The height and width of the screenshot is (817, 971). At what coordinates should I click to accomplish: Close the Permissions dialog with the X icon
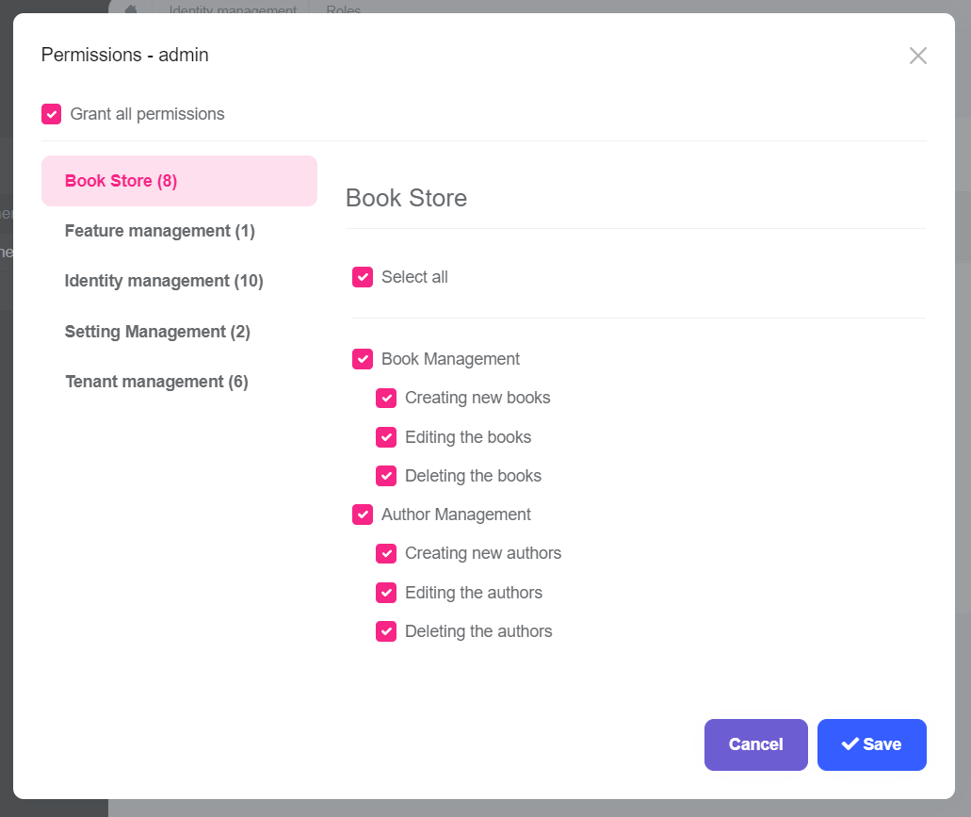pyautogui.click(x=918, y=56)
